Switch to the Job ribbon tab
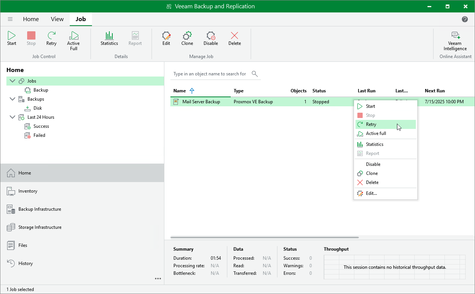This screenshot has width=475, height=294. 81,19
